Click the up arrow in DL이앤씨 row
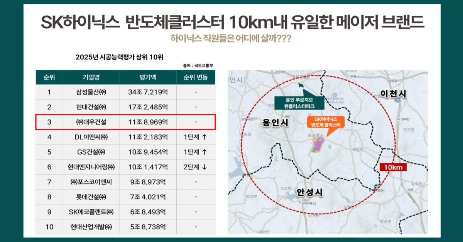The width and height of the screenshot is (463, 242). (204, 137)
